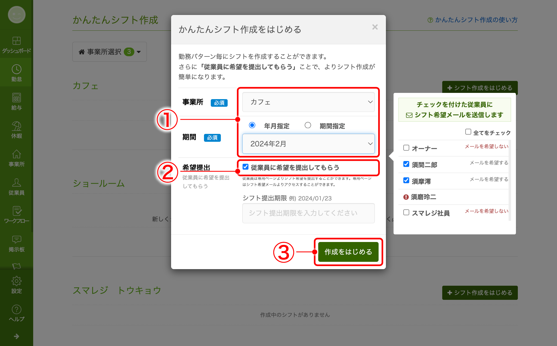The width and height of the screenshot is (557, 346).
Task: Uncheck 従業員に希望を提出してもらう checkbox
Action: click(x=245, y=167)
